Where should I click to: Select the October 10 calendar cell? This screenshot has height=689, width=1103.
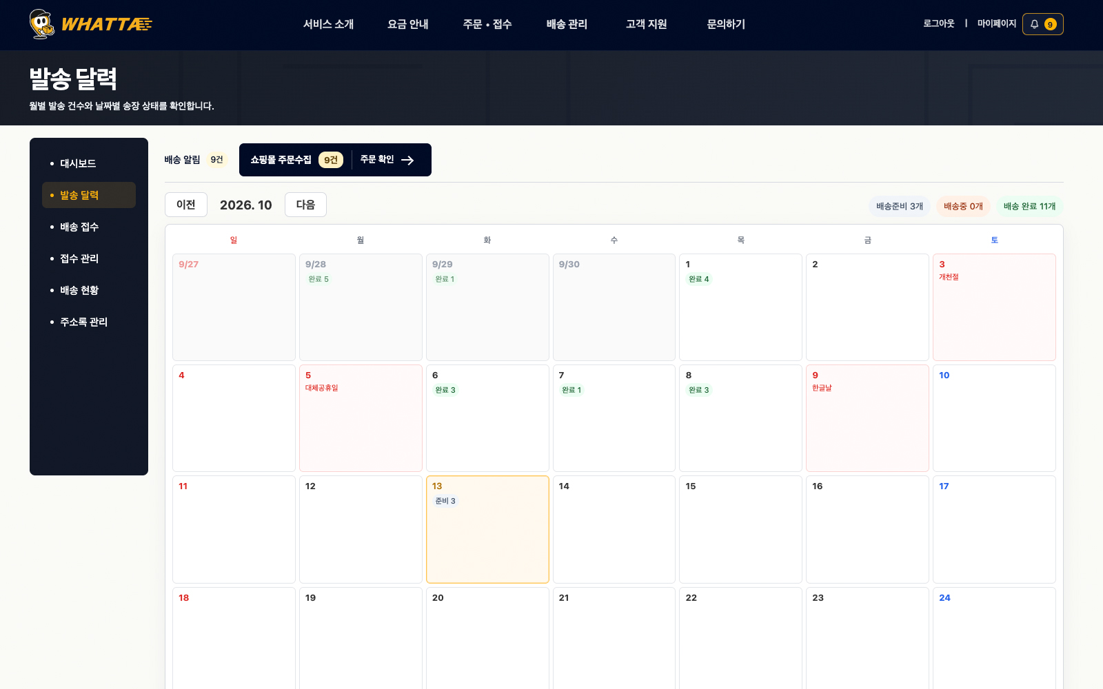tap(994, 418)
